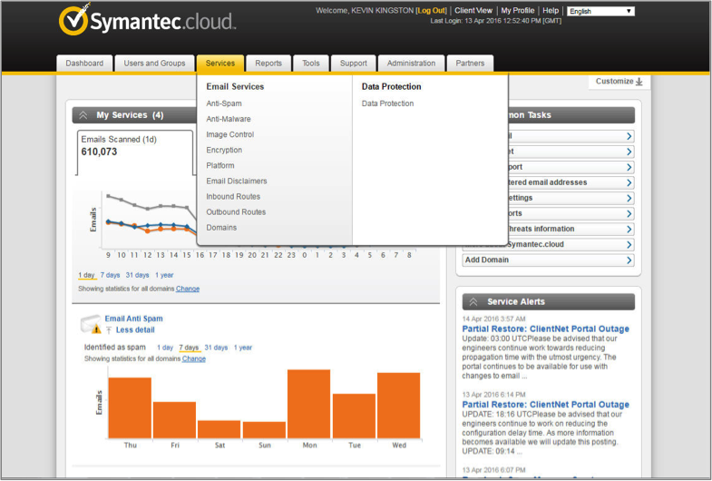This screenshot has height=481, width=712.
Task: Select 31 days range for Emails Scanned chart
Action: pos(137,275)
